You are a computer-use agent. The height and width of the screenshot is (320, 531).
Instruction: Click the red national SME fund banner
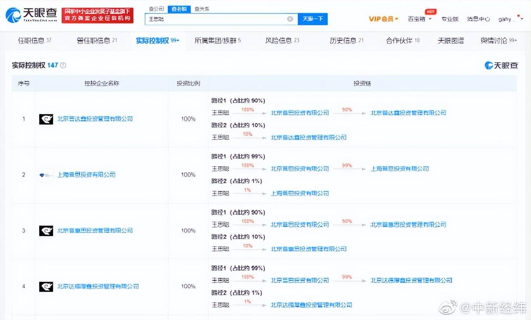coord(98,15)
